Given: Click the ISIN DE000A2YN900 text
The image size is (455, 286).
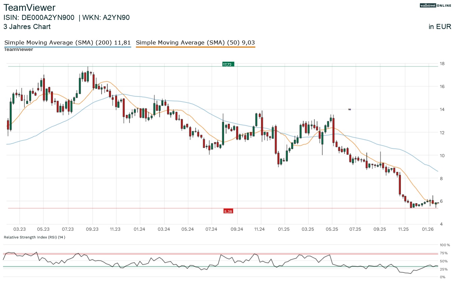Looking at the screenshot, I should [x=39, y=18].
